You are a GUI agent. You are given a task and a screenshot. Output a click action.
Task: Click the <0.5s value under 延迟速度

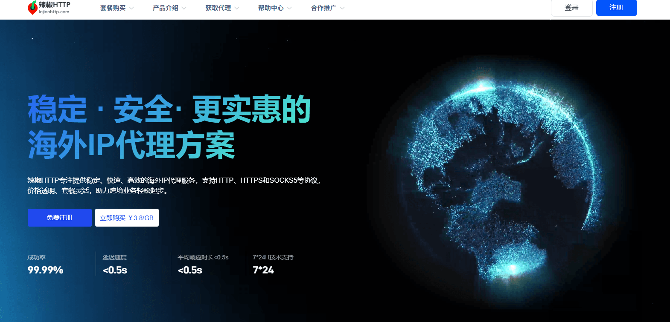(x=115, y=270)
